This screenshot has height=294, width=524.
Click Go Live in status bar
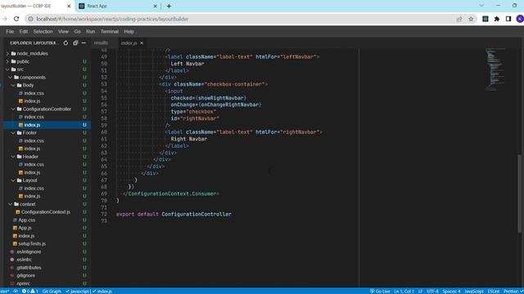pyautogui.click(x=380, y=291)
